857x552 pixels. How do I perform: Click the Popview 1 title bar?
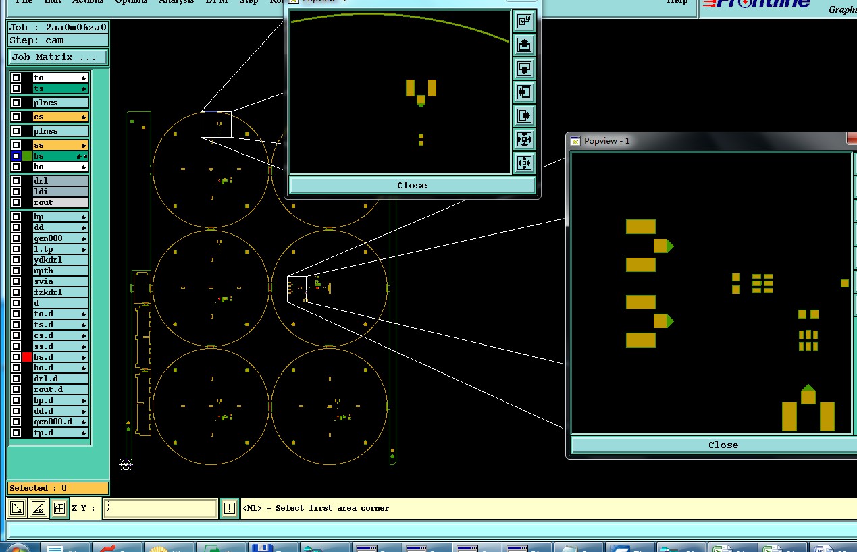coord(709,140)
